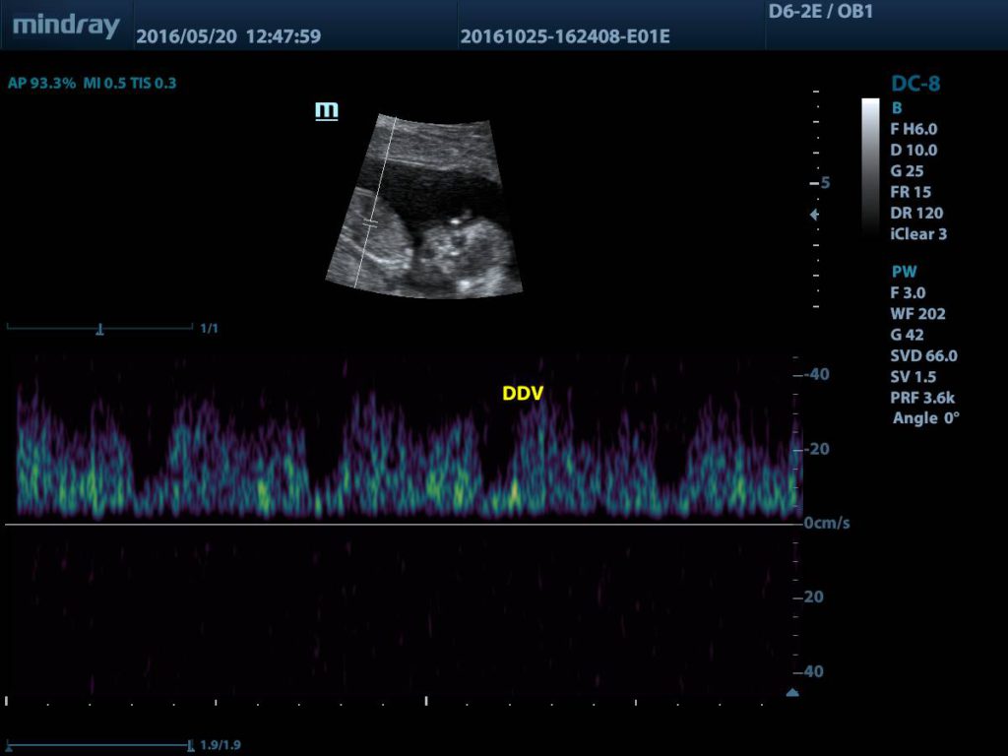The width and height of the screenshot is (1008, 756).
Task: Select the yellow DDV annotation
Action: click(x=523, y=393)
